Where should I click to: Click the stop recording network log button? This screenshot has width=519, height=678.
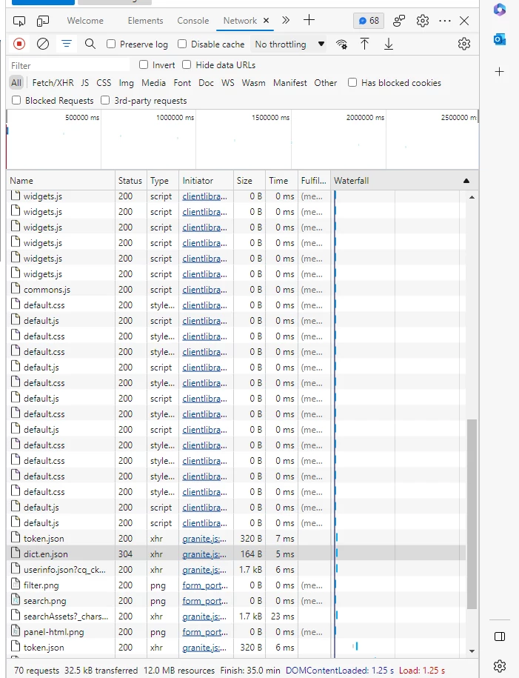click(x=19, y=44)
